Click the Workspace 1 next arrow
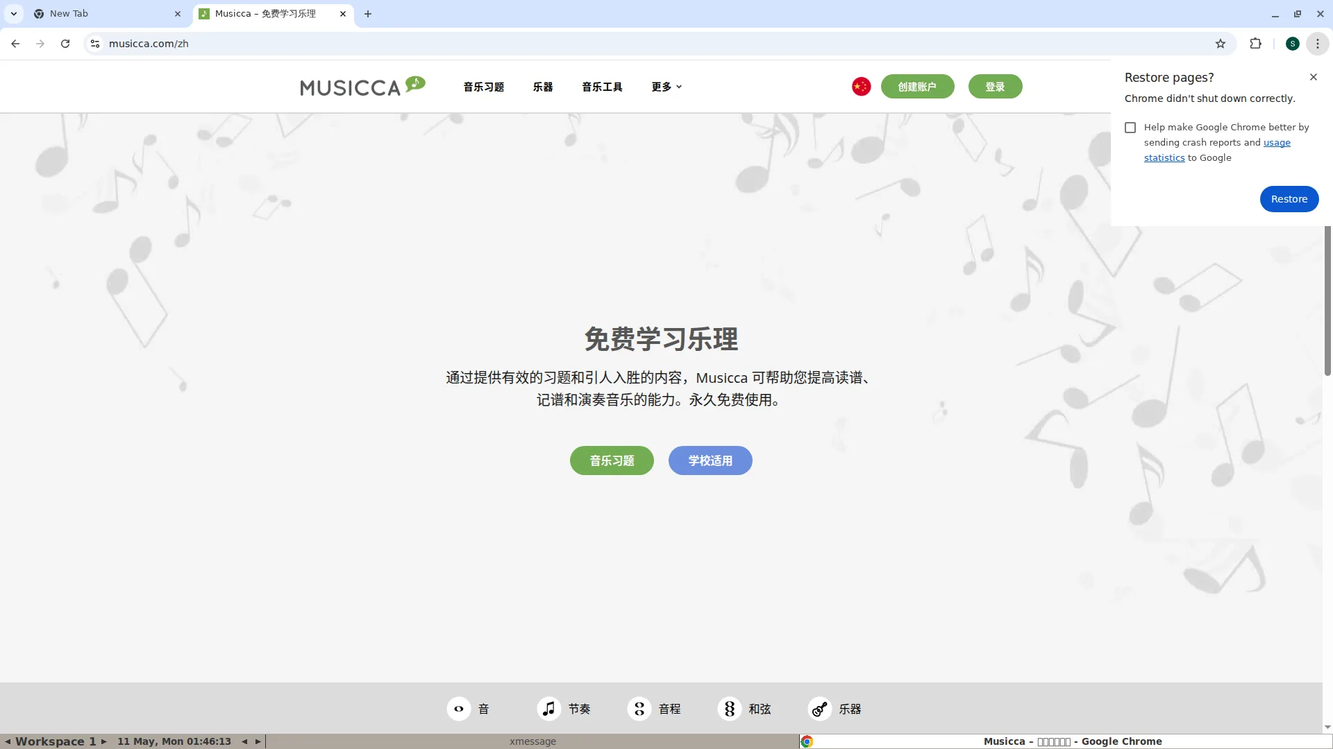1333x749 pixels. pyautogui.click(x=104, y=741)
